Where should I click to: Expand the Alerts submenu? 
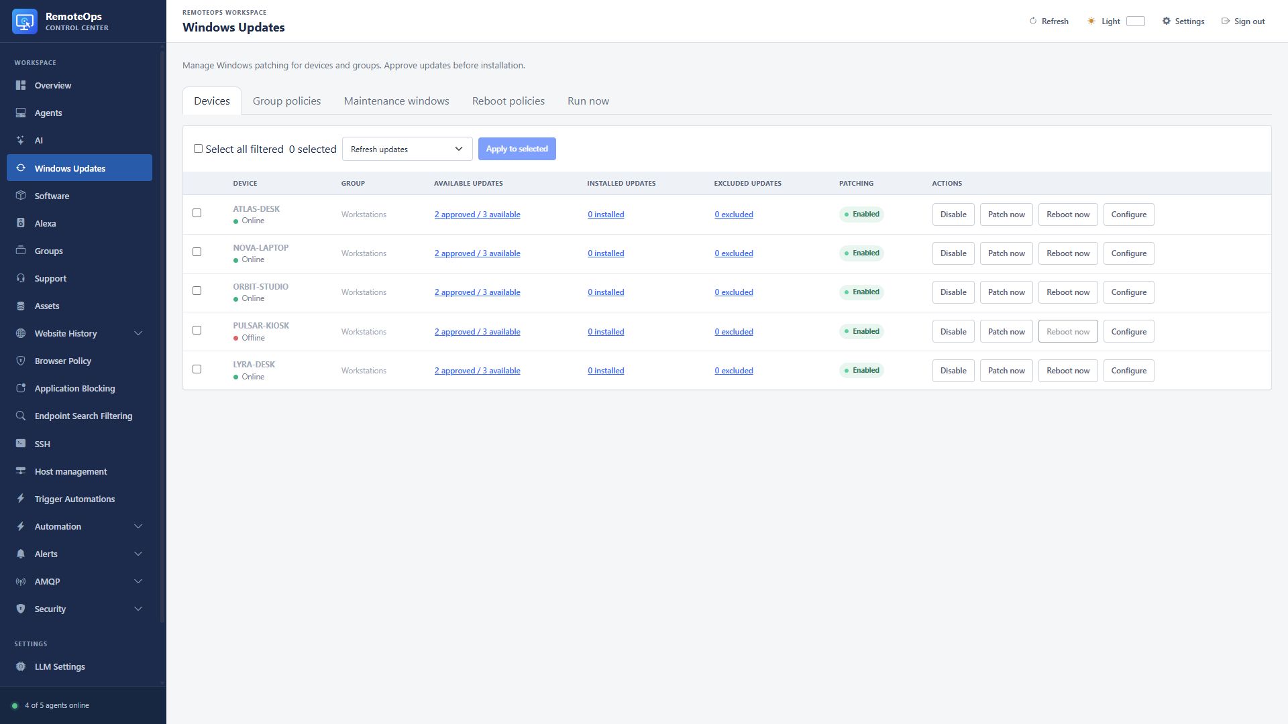click(138, 554)
